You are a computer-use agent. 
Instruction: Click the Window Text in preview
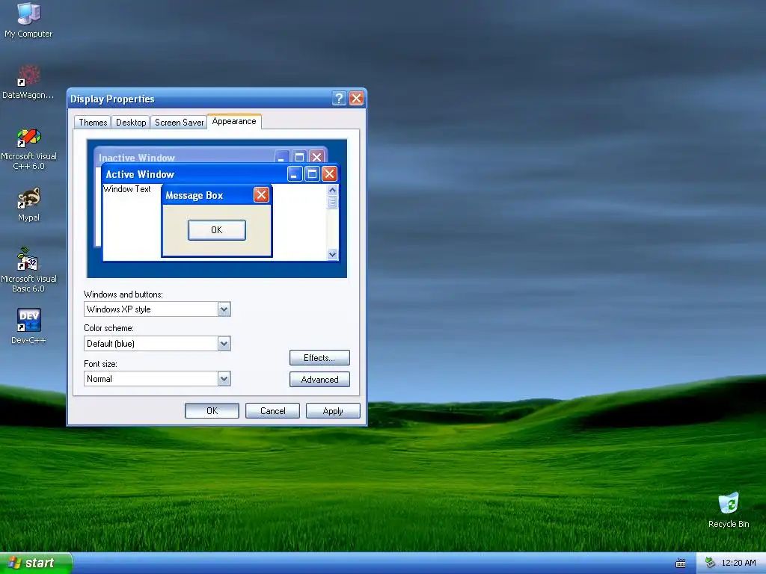[x=127, y=189]
